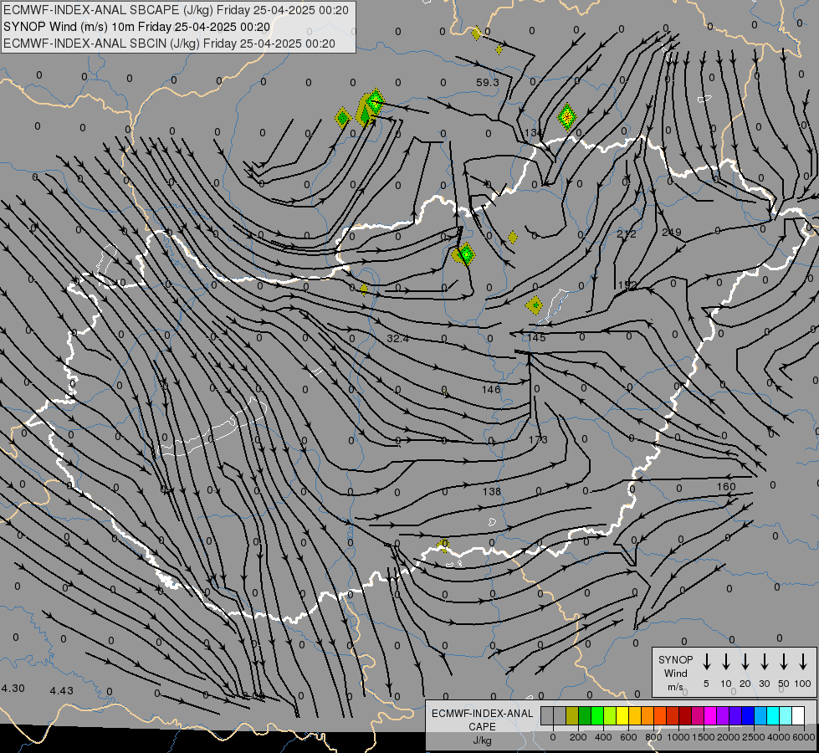Click the 1000 tick label on the CAPE scale
This screenshot has width=819, height=753.
point(678,737)
